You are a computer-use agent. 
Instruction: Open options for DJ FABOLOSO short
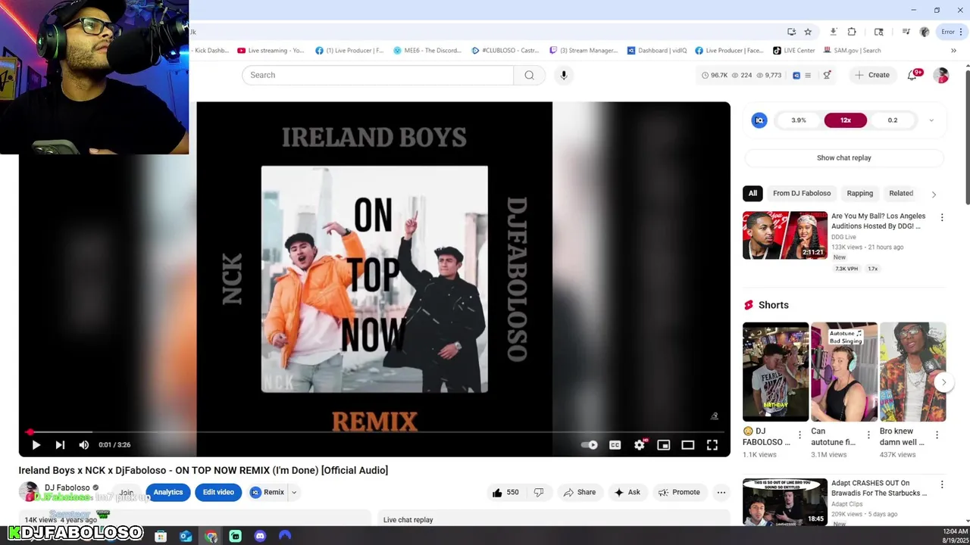click(x=799, y=434)
